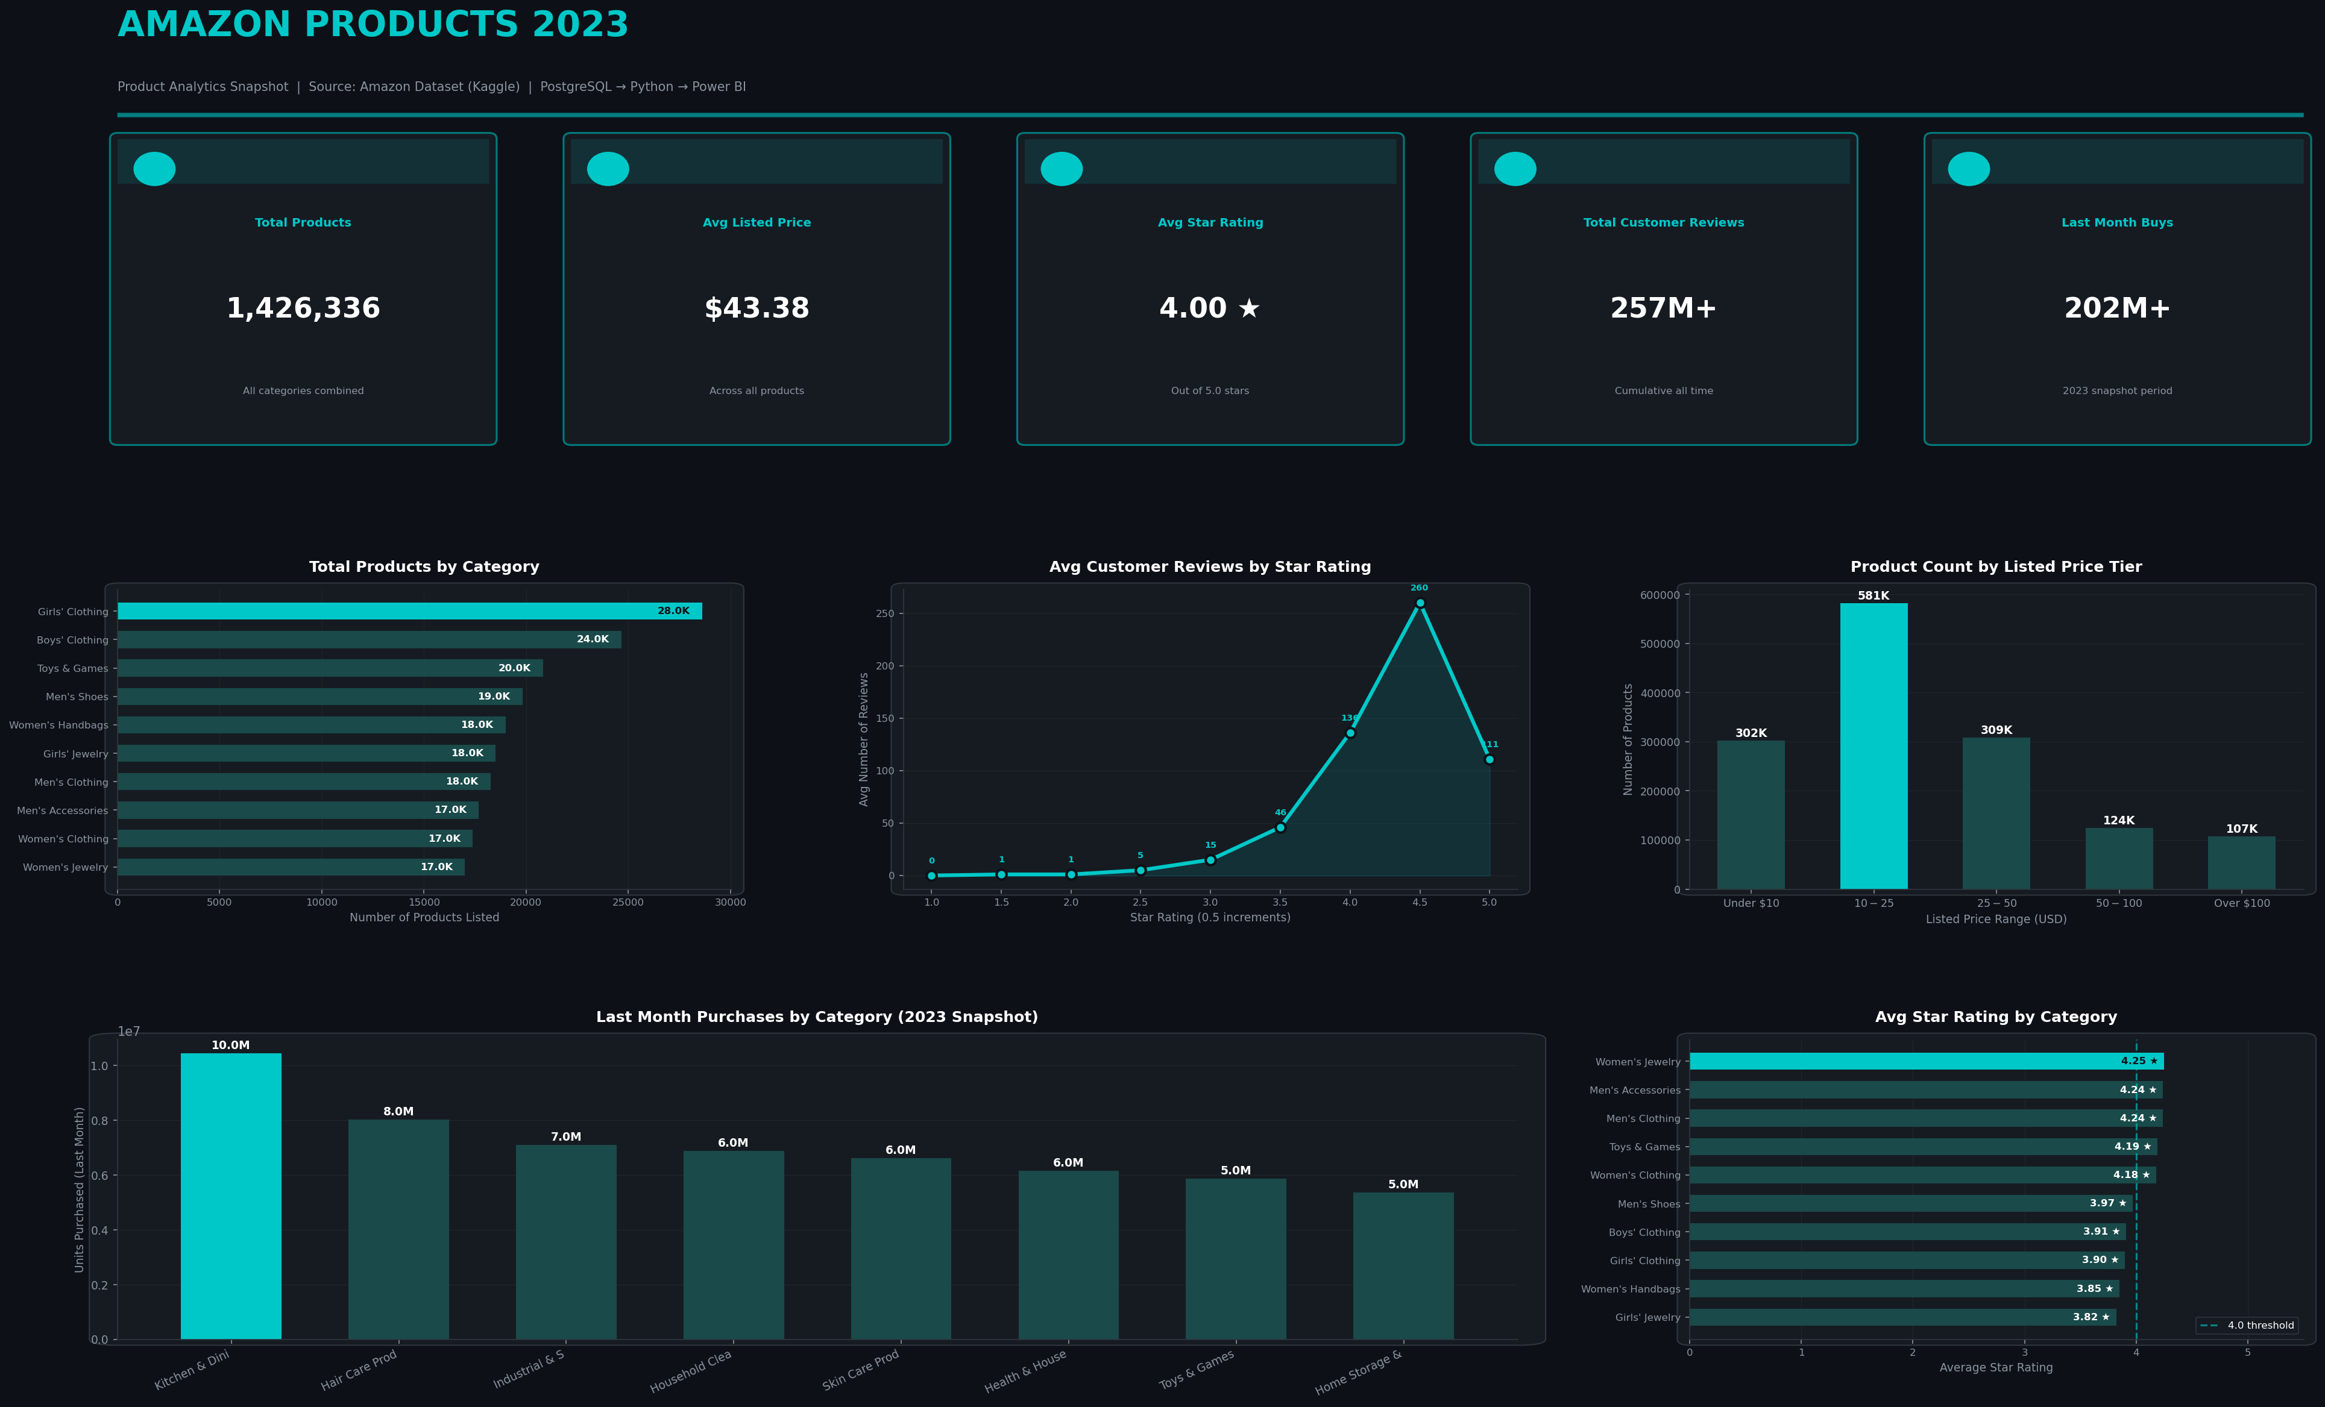Select the 1,426,336 total products value
2325x1407 pixels.
[x=303, y=309]
